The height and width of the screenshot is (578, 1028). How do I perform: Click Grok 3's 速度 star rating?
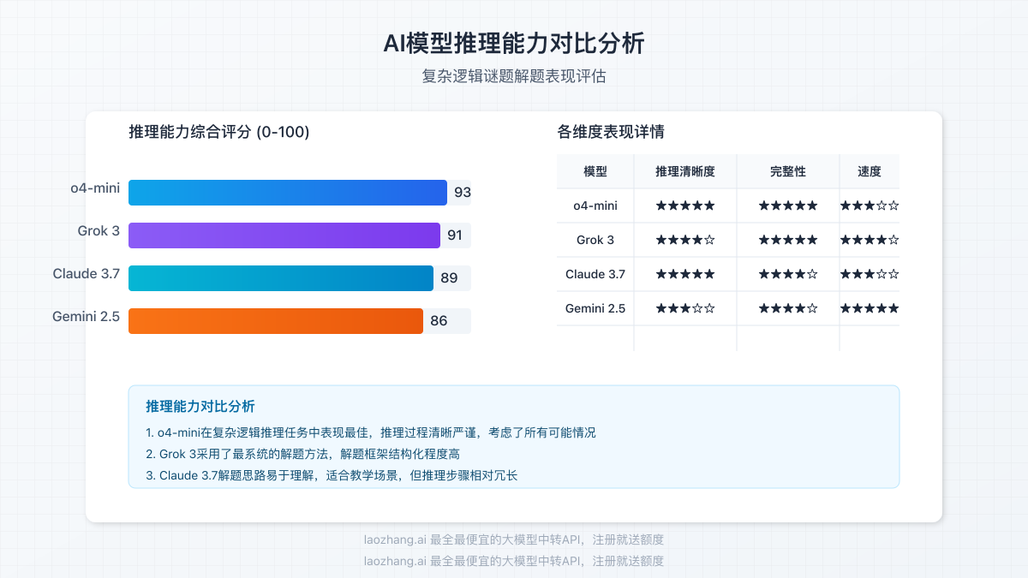tap(870, 240)
